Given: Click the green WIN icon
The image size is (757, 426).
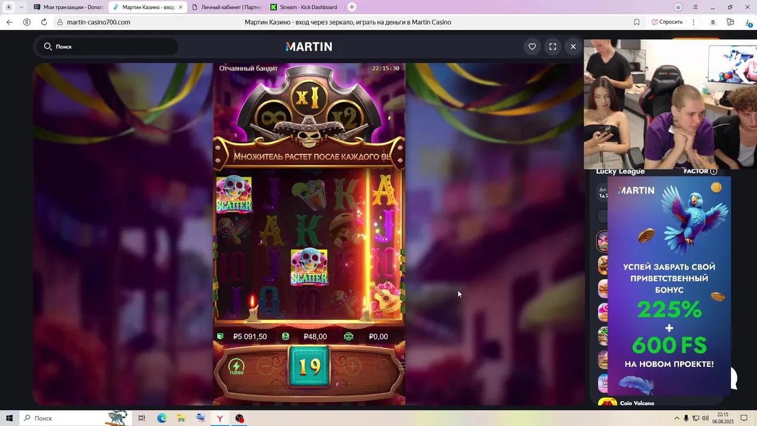Looking at the screenshot, I should point(349,336).
